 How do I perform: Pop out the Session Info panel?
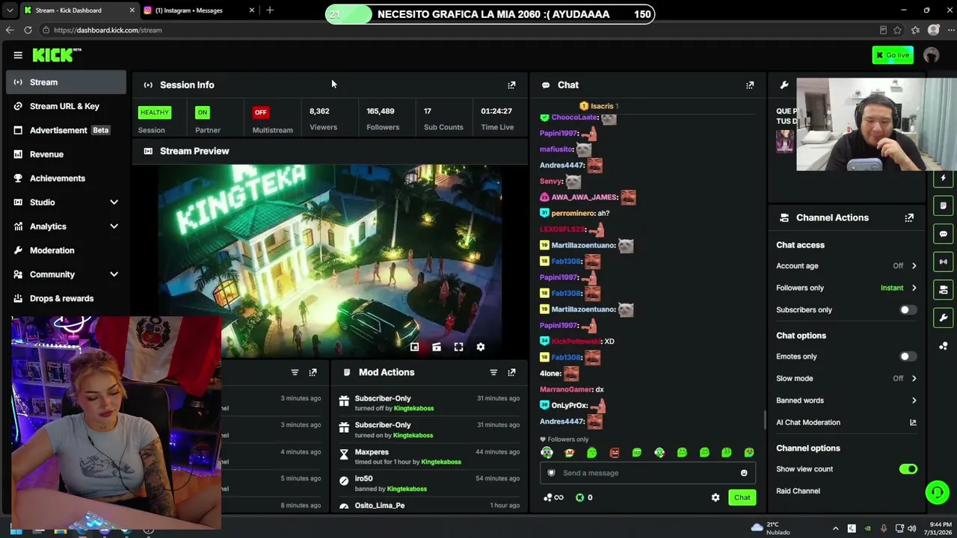tap(511, 85)
